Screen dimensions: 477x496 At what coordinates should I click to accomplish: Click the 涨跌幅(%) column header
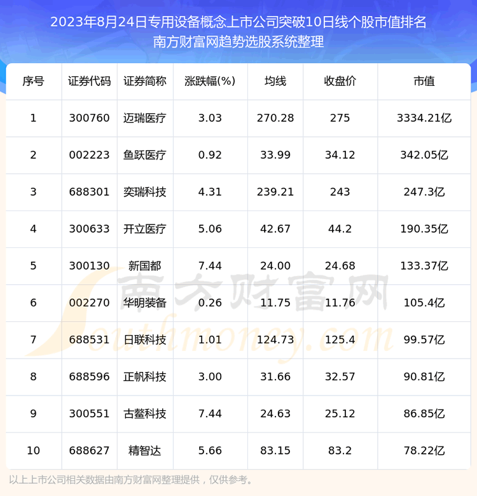[x=210, y=81]
